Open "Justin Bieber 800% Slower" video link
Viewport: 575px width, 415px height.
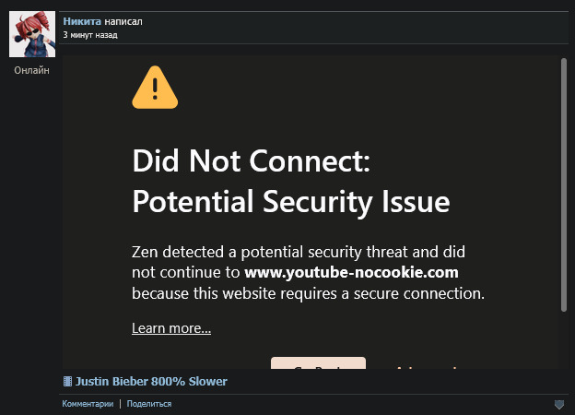151,381
